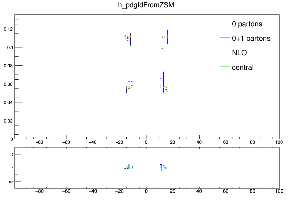Select the 0.04 y-axis label on the upper plot
Viewport: 294px width, 207px height.
point(8,103)
